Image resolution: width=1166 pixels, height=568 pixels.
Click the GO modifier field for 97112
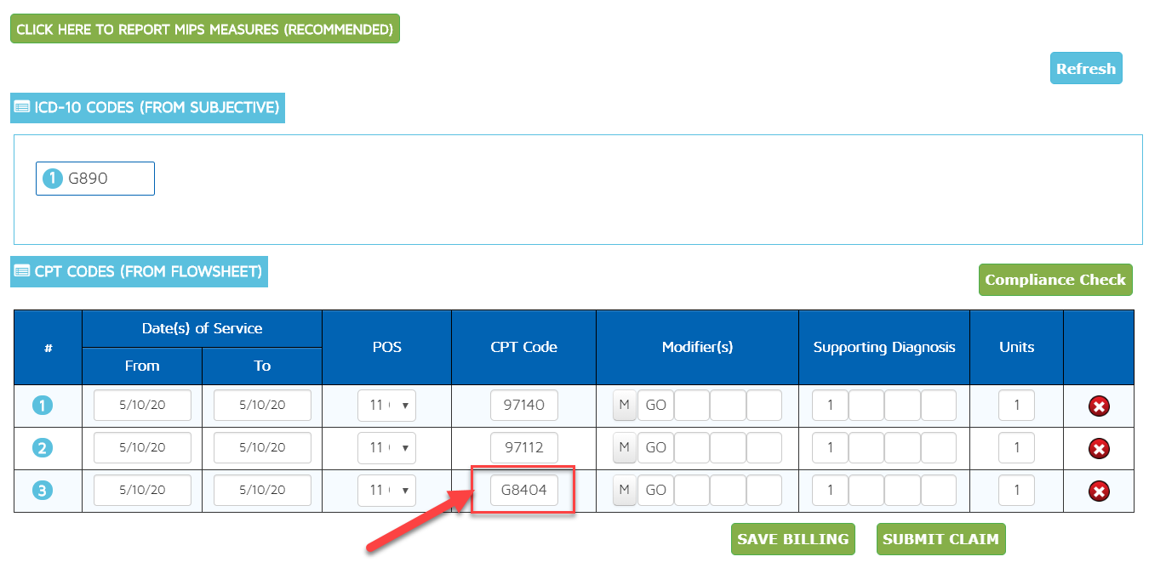(655, 448)
